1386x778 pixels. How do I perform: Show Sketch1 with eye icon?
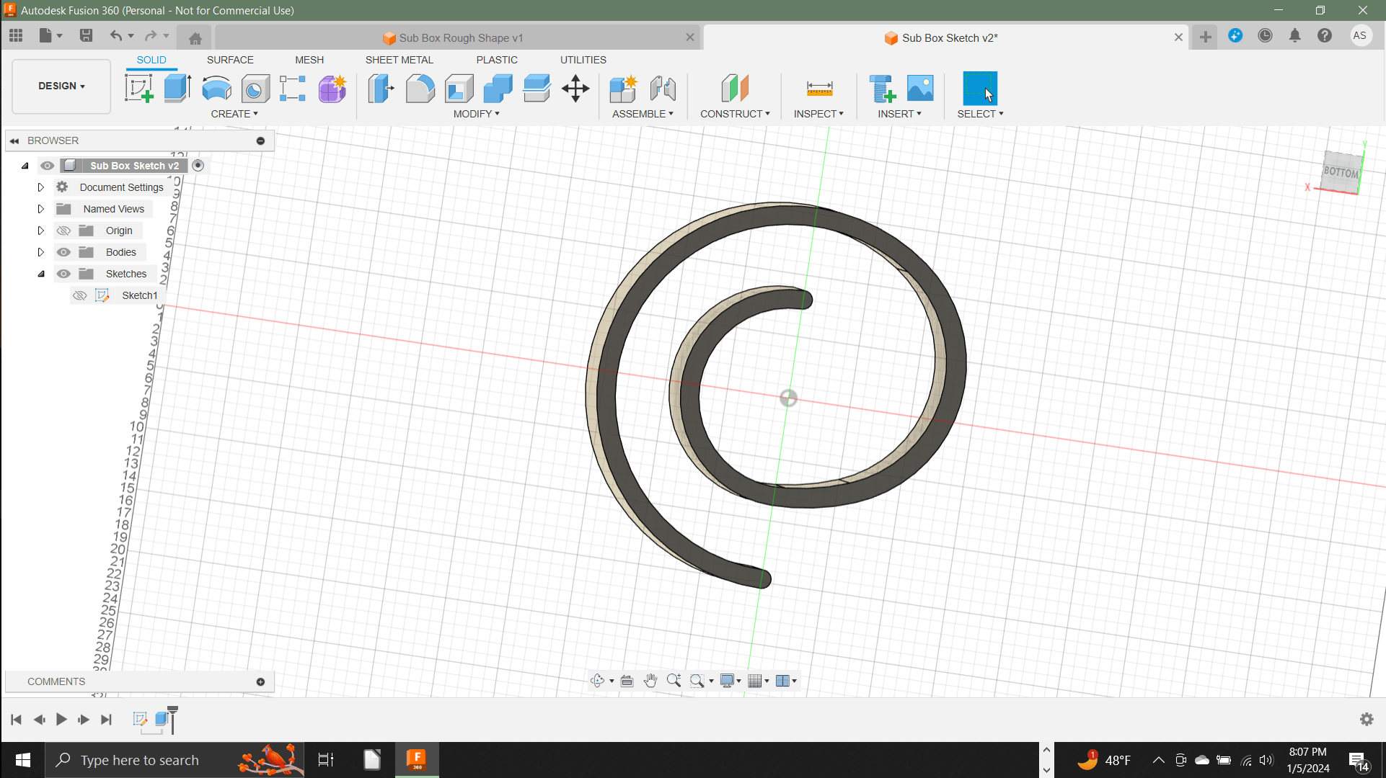[80, 295]
